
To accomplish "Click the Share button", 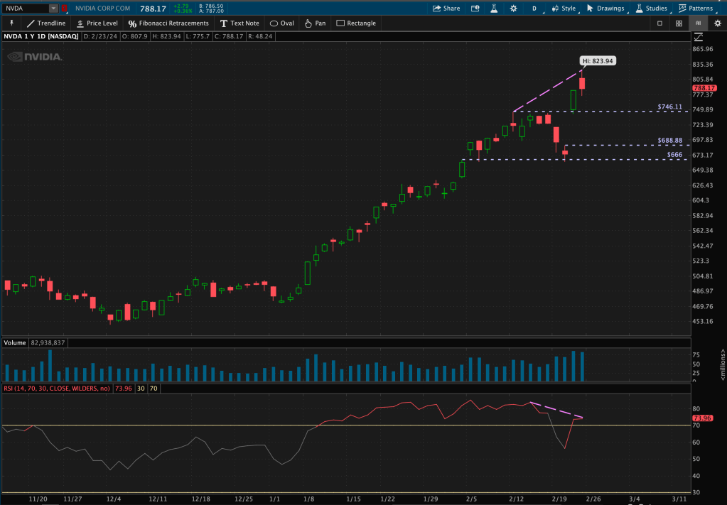I will (446, 9).
